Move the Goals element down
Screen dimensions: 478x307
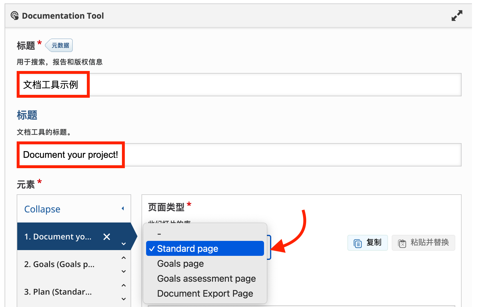(x=124, y=271)
